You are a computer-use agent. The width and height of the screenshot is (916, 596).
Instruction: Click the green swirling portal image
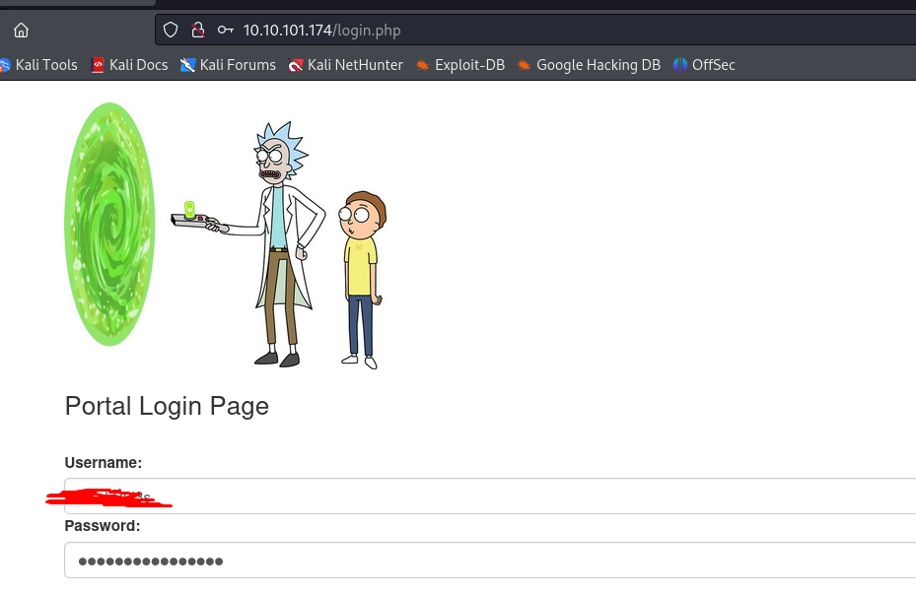pos(109,225)
